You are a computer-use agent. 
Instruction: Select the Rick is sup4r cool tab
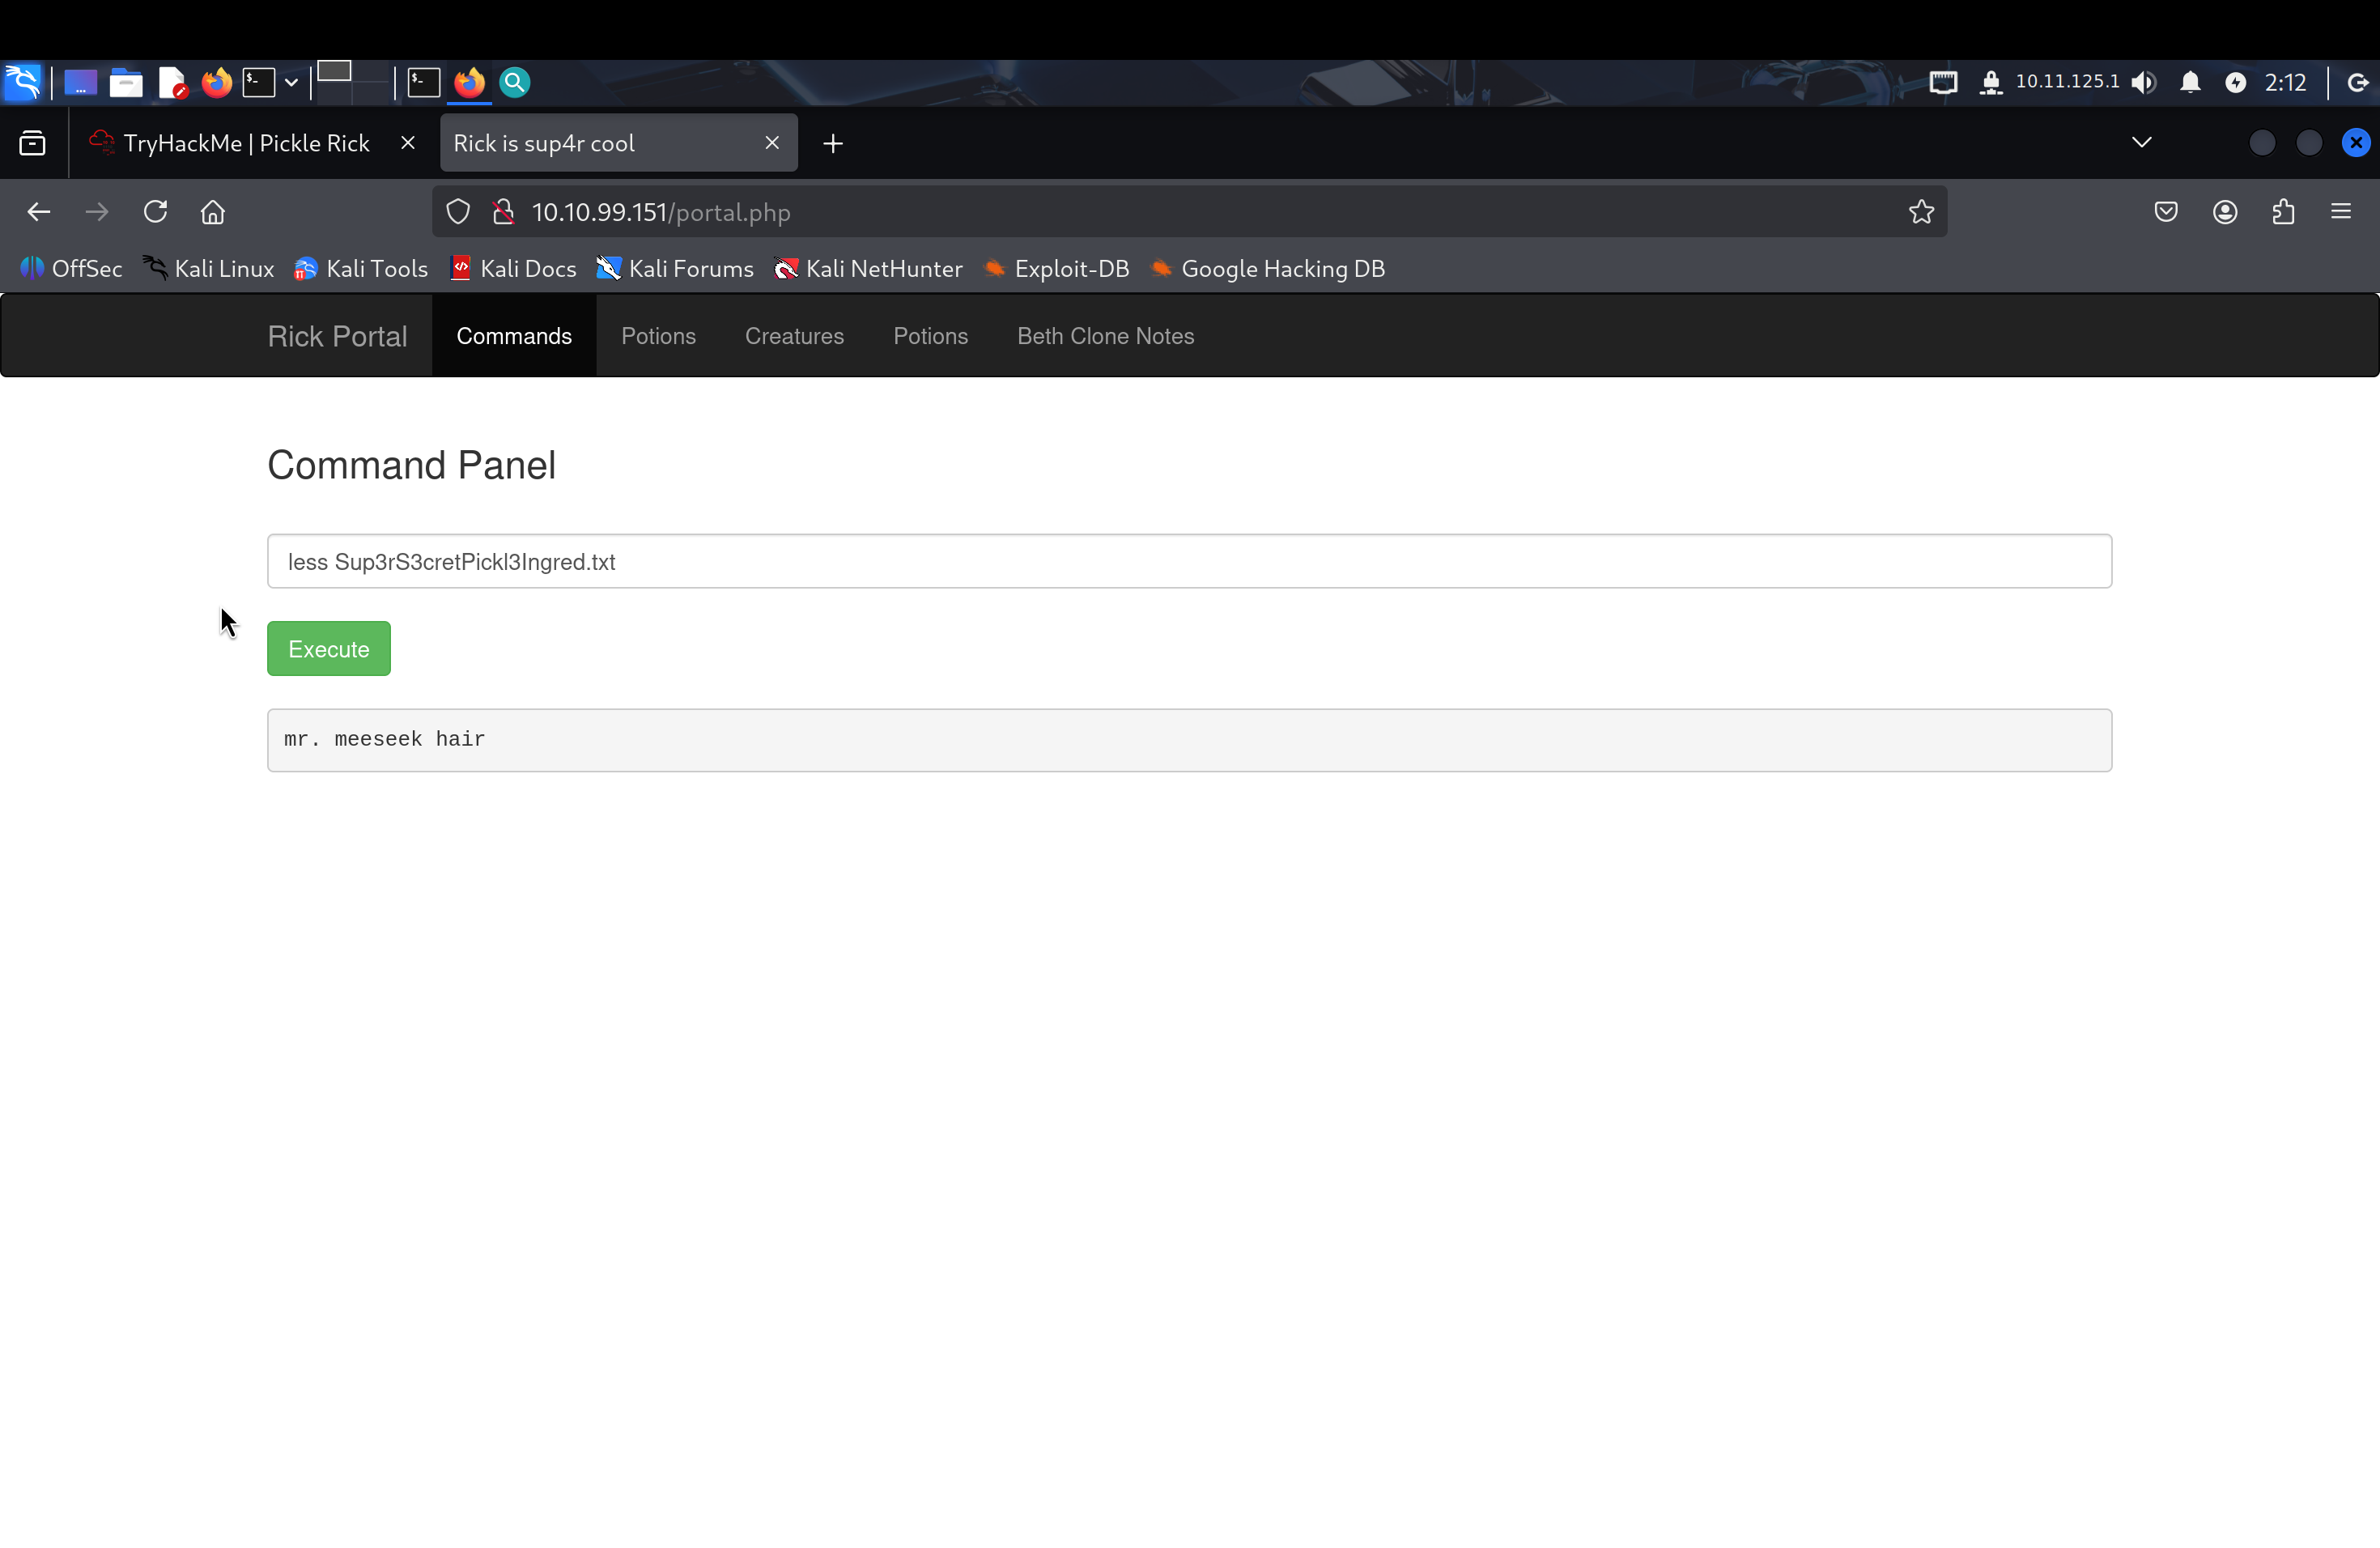619,143
